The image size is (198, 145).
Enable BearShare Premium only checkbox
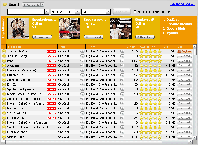[135, 12]
